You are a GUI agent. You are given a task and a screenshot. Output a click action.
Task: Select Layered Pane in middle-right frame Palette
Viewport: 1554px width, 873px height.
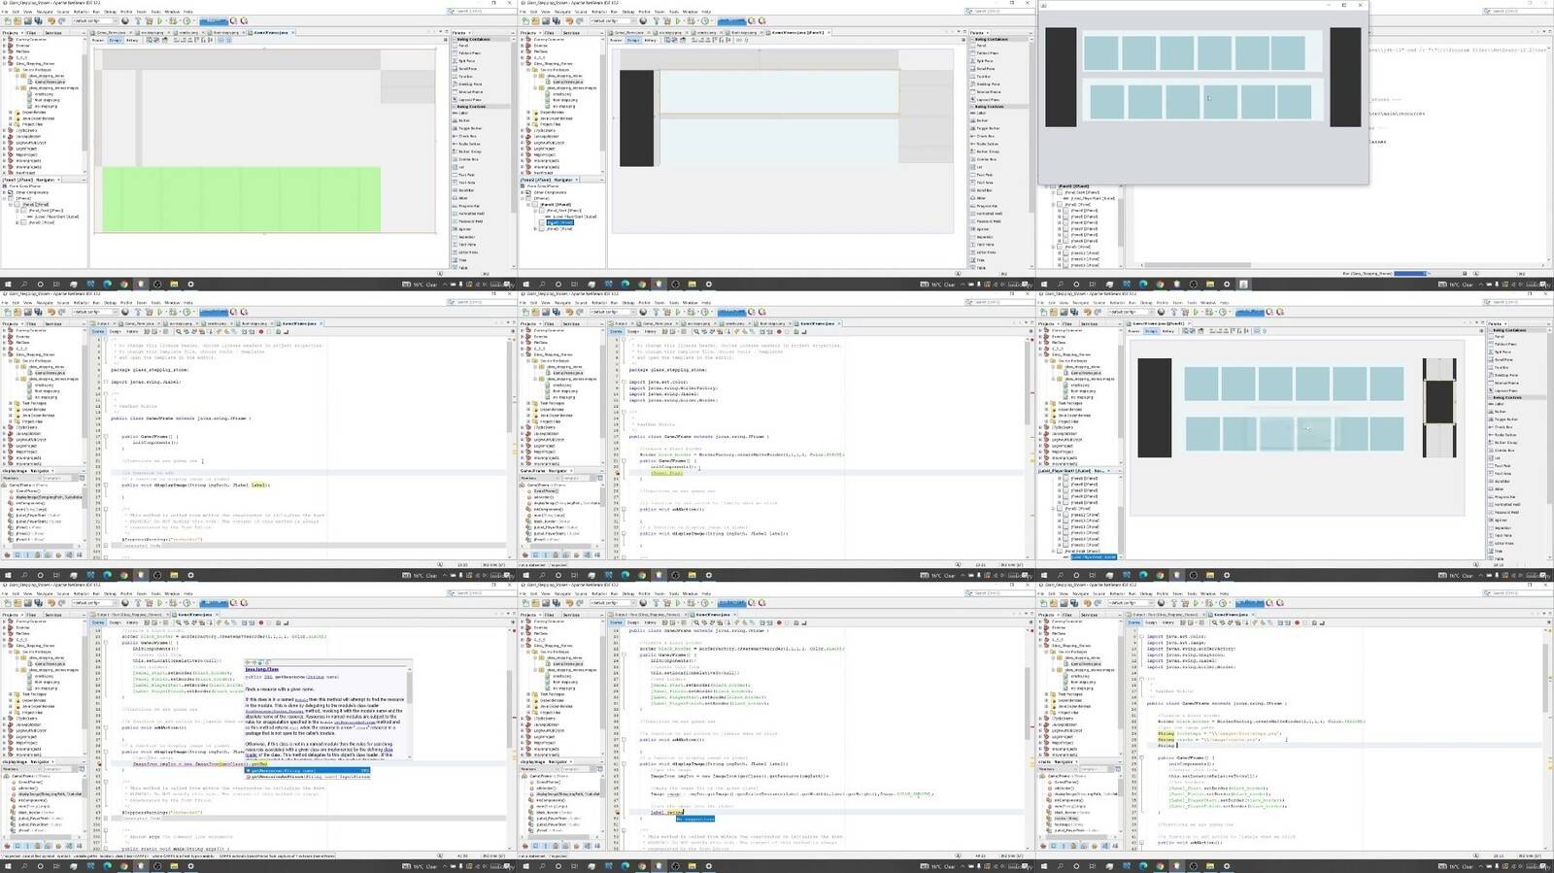1504,391
